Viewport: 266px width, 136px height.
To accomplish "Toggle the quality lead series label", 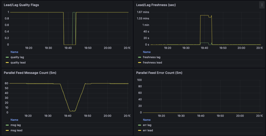I will click(18, 63).
